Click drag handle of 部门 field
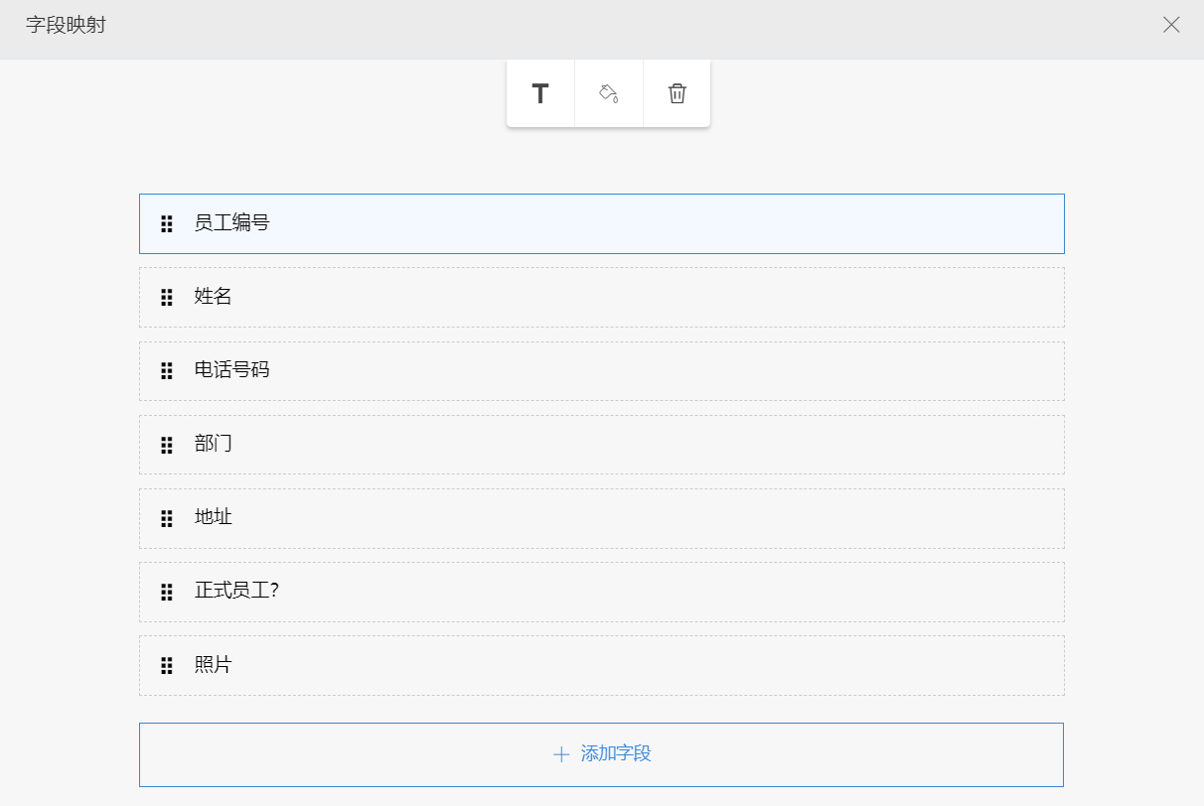This screenshot has width=1204, height=806. point(167,445)
